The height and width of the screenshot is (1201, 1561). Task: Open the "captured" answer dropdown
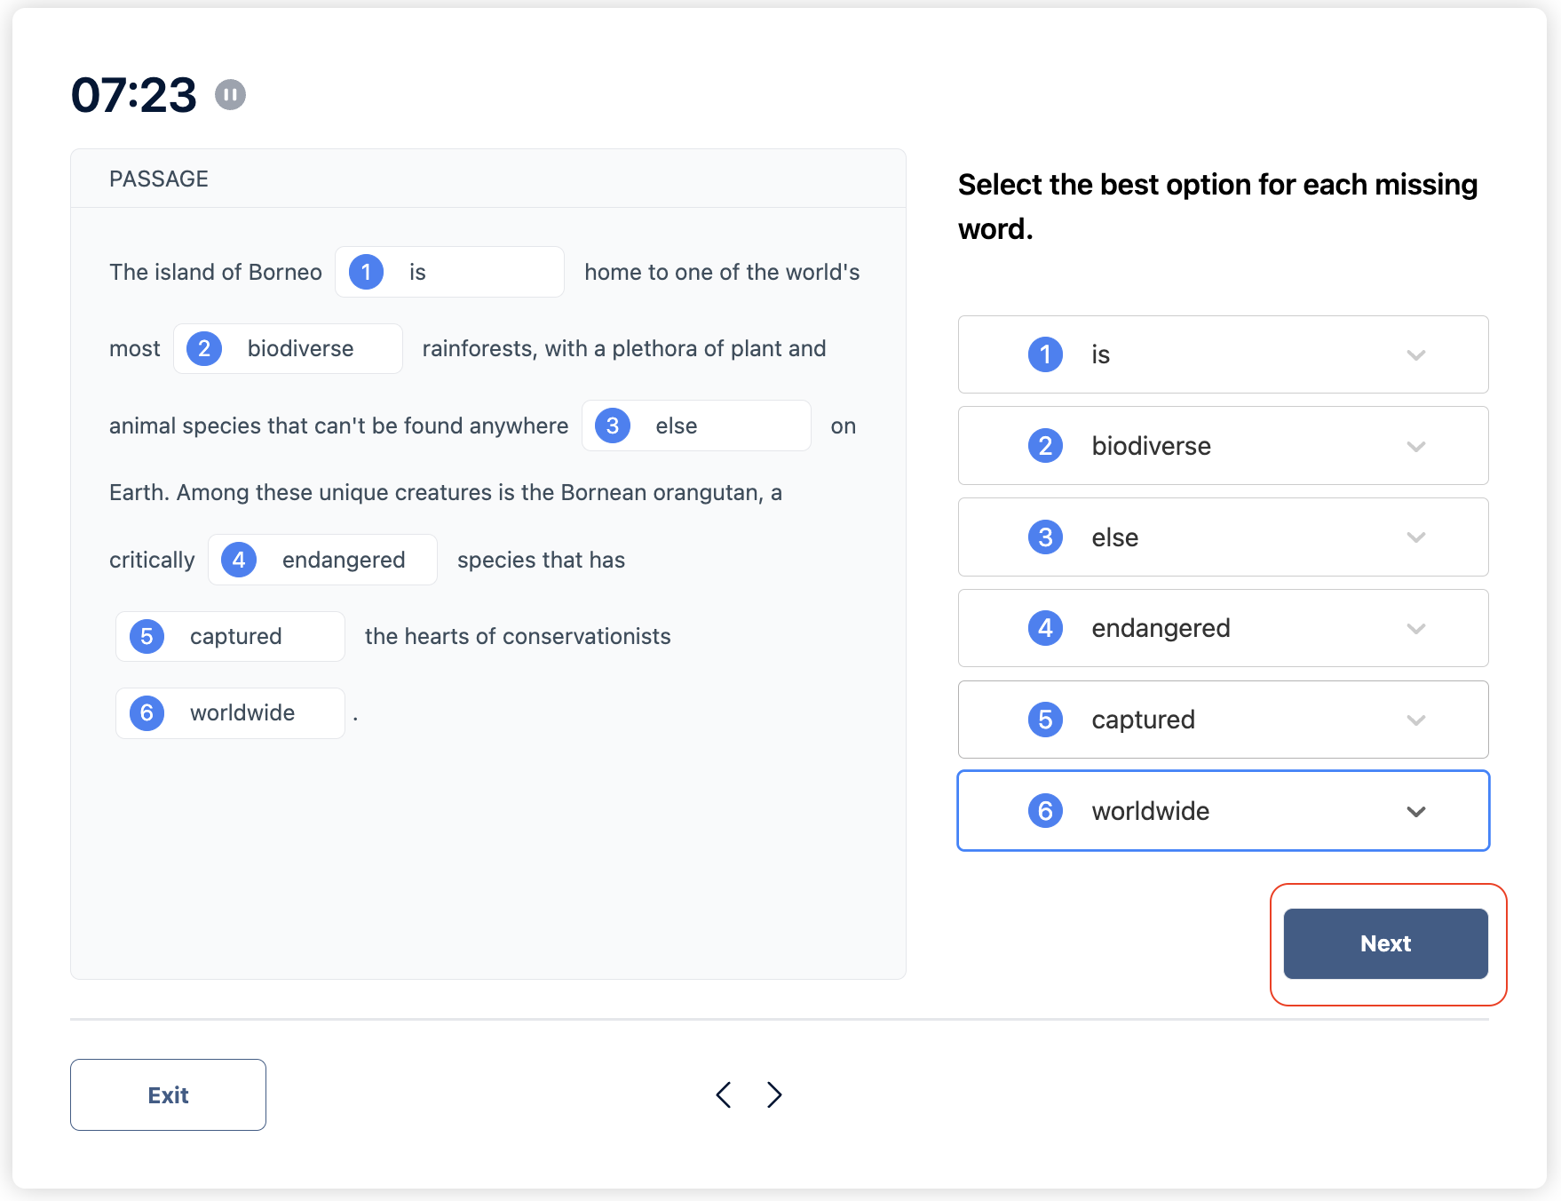pyautogui.click(x=1416, y=720)
